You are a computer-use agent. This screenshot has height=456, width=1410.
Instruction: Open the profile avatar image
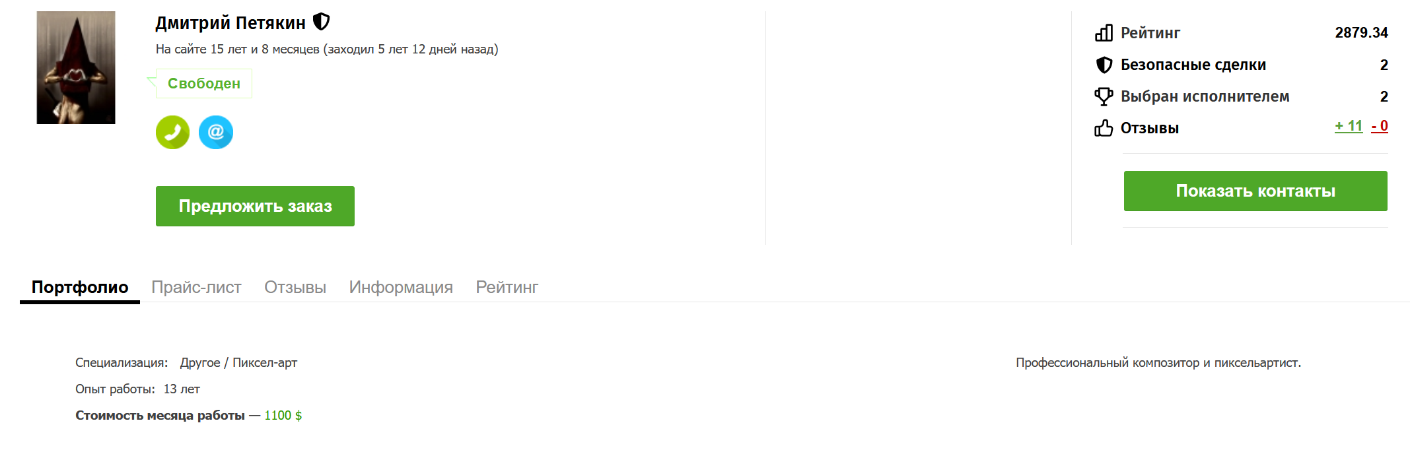click(x=76, y=67)
